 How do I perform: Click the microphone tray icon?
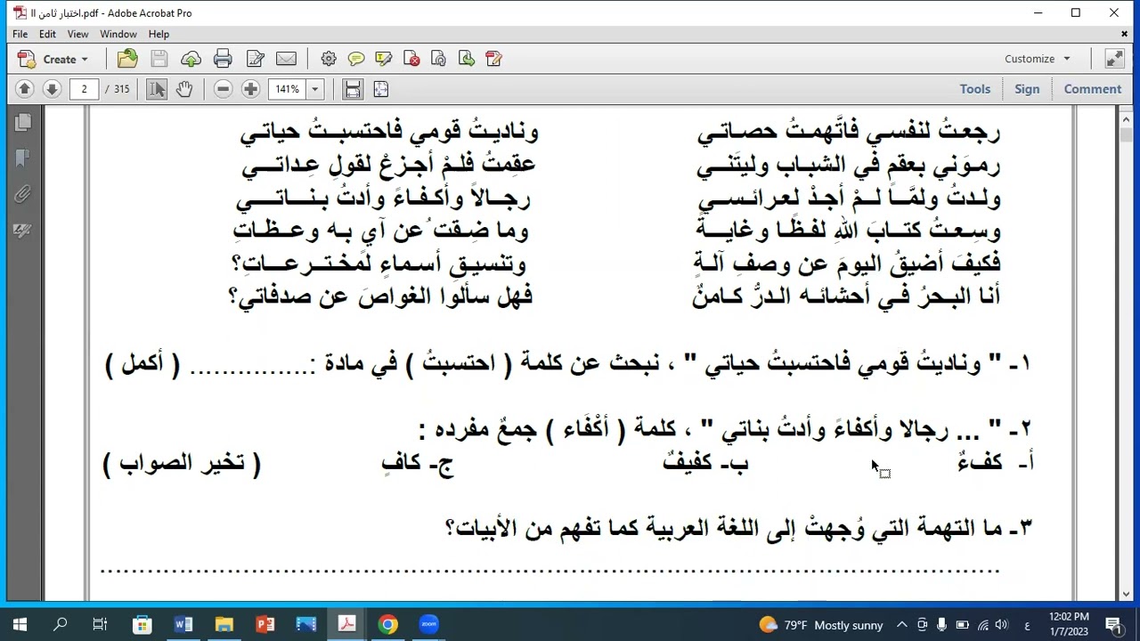pos(942,625)
